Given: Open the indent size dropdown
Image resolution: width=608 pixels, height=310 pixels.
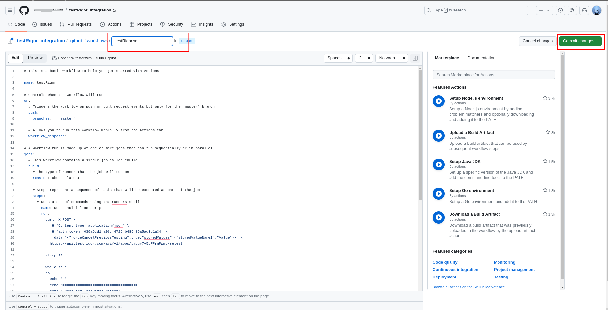Looking at the screenshot, I should tap(364, 58).
